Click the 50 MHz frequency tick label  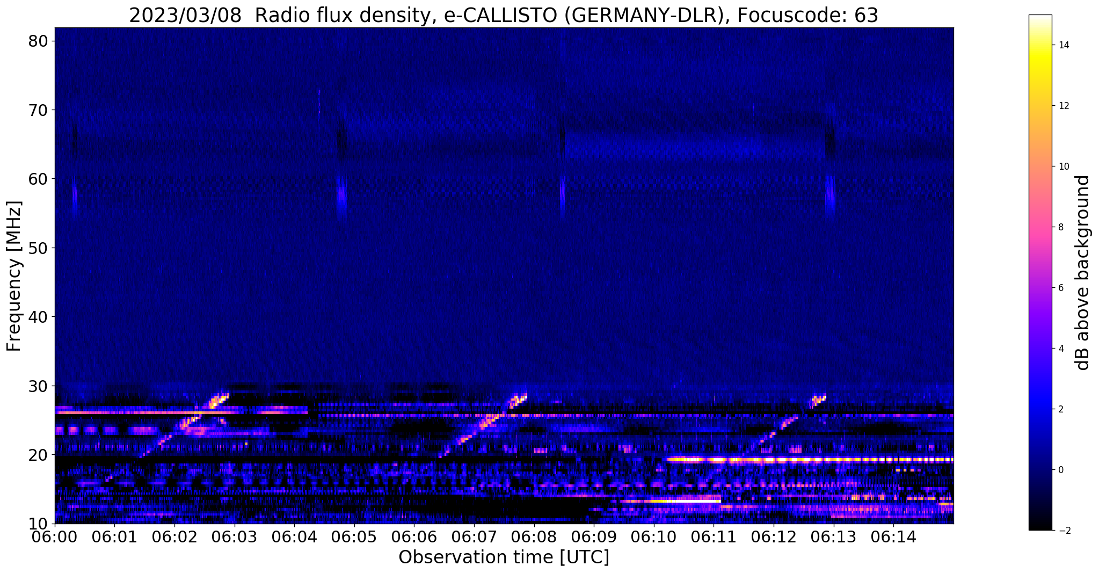pos(38,248)
